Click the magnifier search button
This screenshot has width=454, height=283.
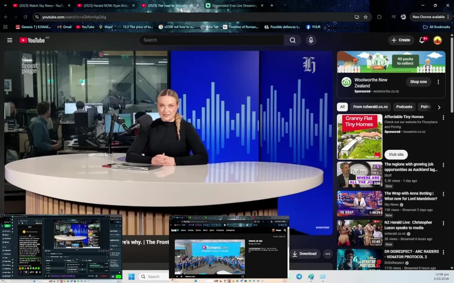(x=293, y=40)
